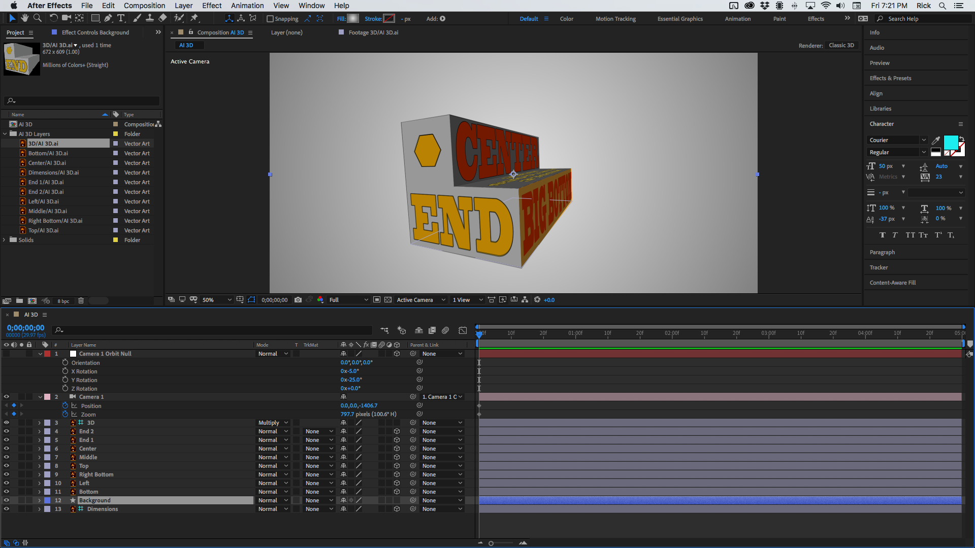This screenshot has height=548, width=975.
Task: Select the Roto Brush tool
Action: click(179, 18)
